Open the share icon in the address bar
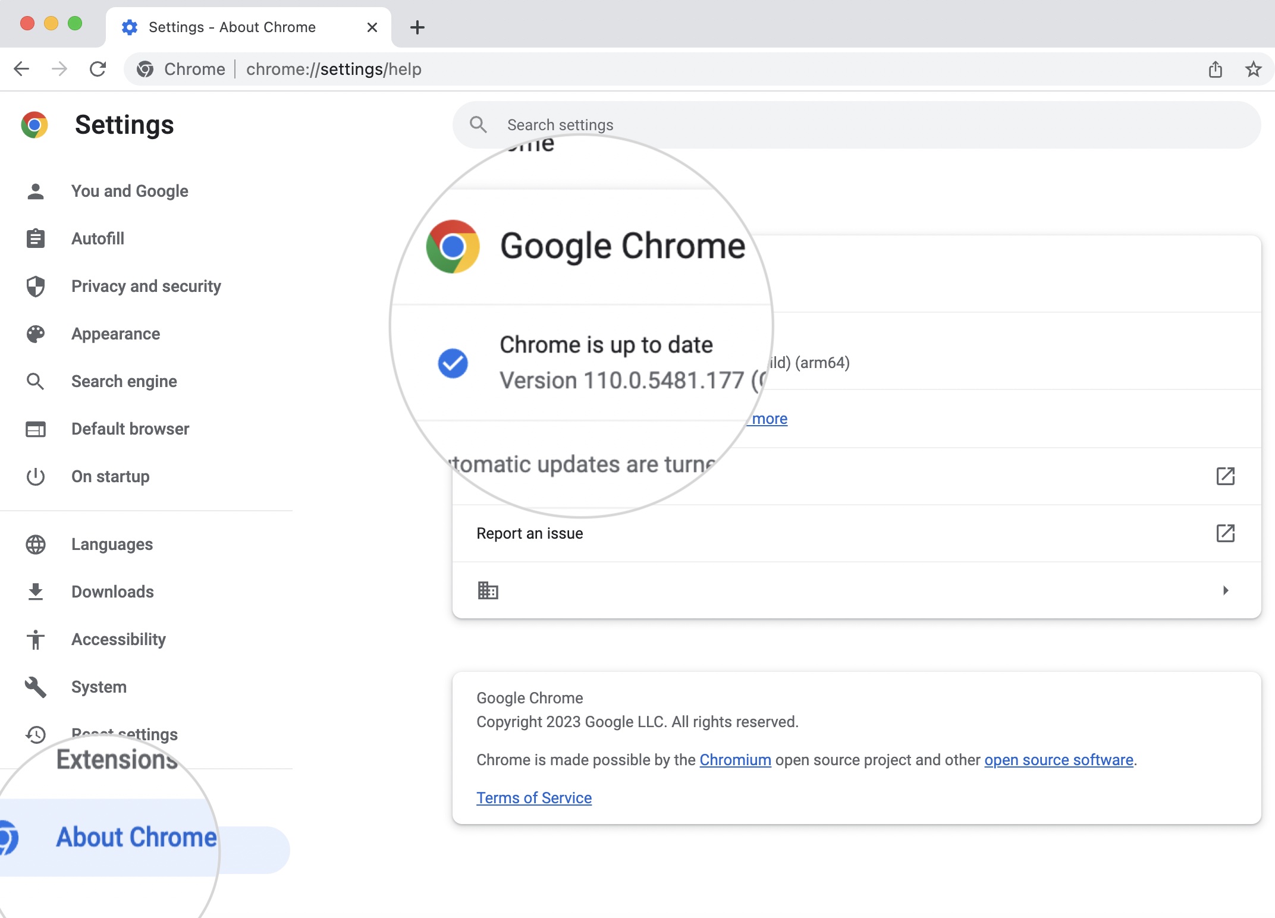 tap(1215, 69)
